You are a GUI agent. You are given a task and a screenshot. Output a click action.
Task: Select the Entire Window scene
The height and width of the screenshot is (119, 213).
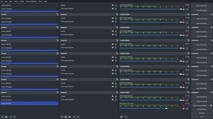point(29,103)
